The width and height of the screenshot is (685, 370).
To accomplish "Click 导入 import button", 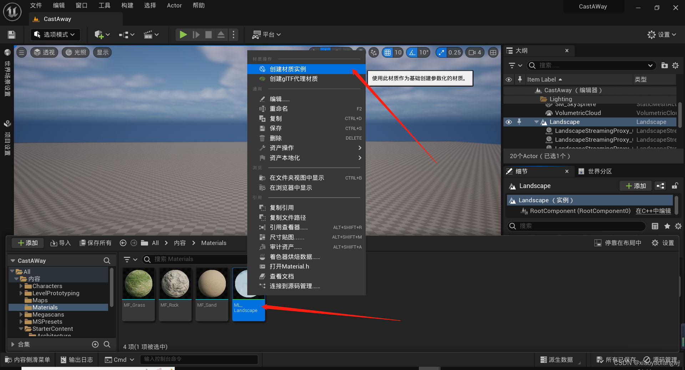I will [x=60, y=243].
